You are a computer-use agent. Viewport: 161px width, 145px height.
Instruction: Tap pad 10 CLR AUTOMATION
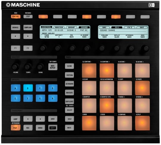[x=107, y=88]
